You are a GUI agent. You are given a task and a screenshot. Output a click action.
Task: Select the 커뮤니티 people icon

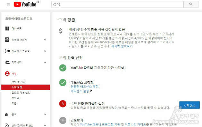click(7, 62)
